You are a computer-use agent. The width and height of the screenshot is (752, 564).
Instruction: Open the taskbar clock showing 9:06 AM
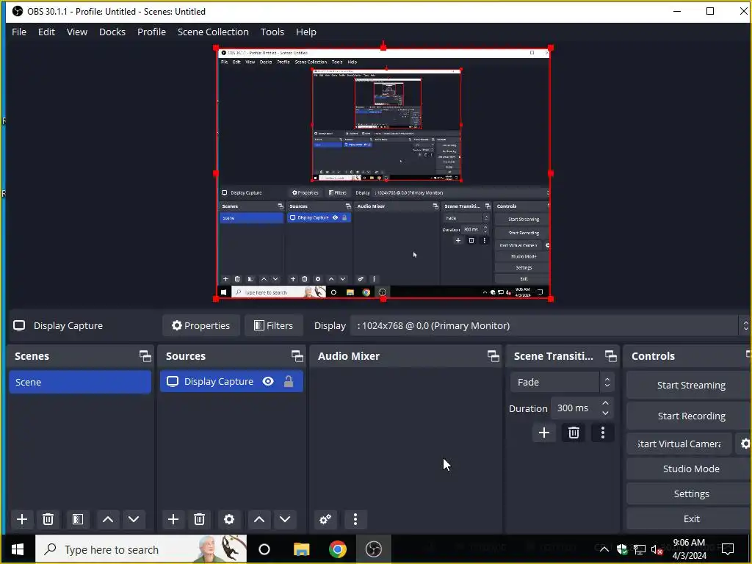coord(689,549)
